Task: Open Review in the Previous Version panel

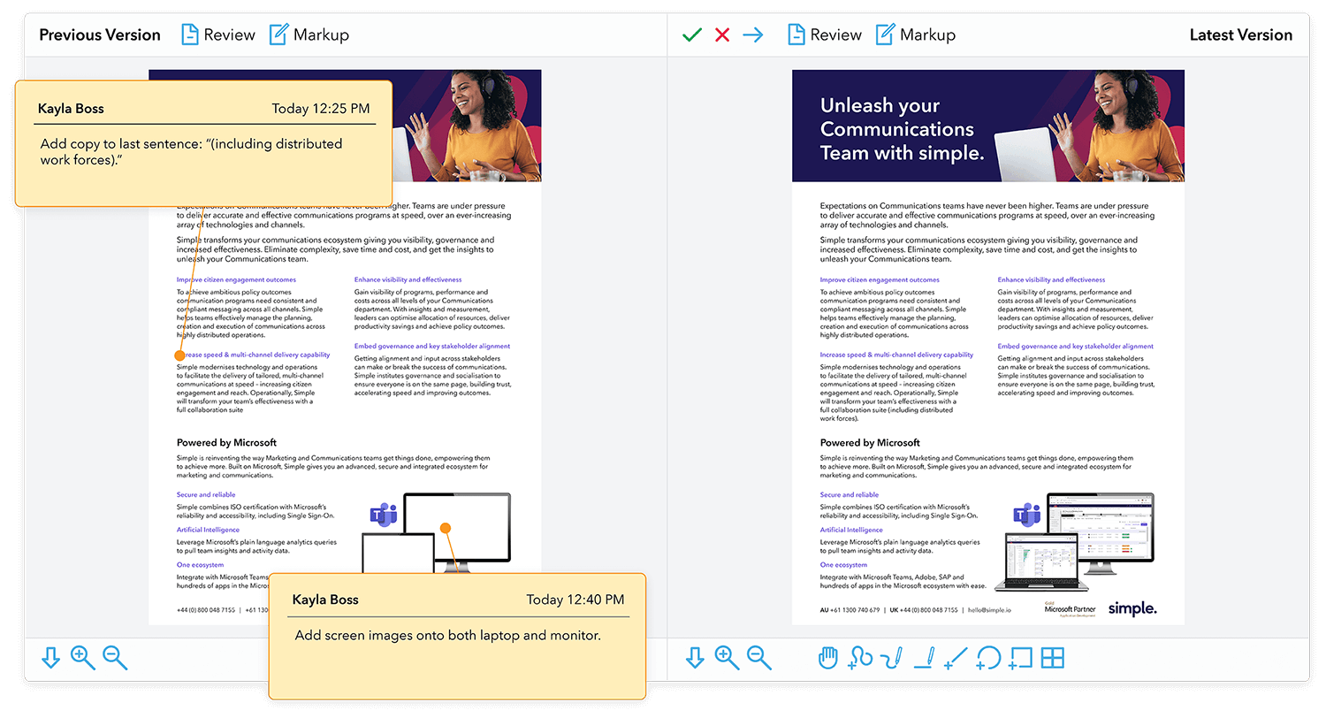Action: coord(218,34)
